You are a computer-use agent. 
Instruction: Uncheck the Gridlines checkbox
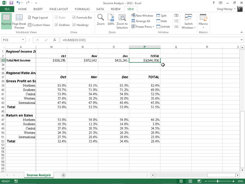pyautogui.click(x=57, y=25)
